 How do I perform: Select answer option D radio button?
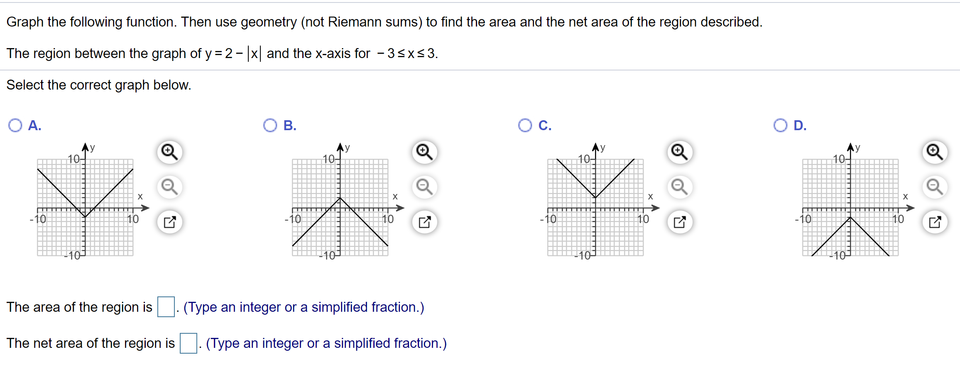pyautogui.click(x=781, y=125)
